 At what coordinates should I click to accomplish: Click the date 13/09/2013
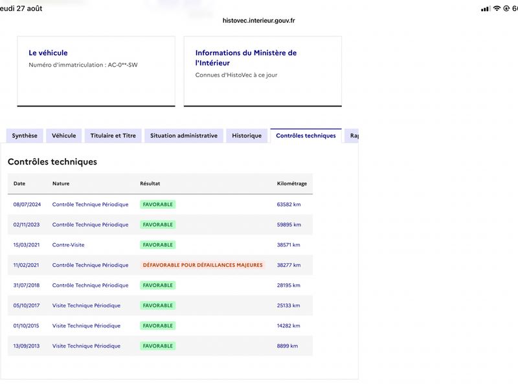[27, 346]
